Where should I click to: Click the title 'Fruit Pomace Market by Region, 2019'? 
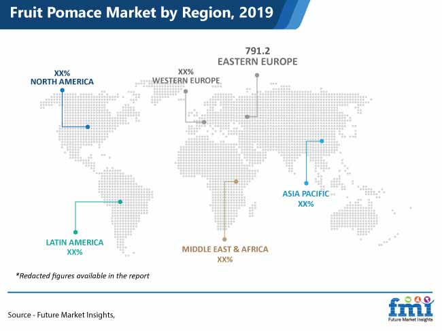[141, 13]
